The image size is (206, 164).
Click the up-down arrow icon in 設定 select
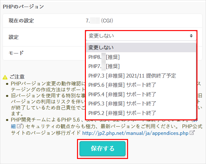[191, 36]
